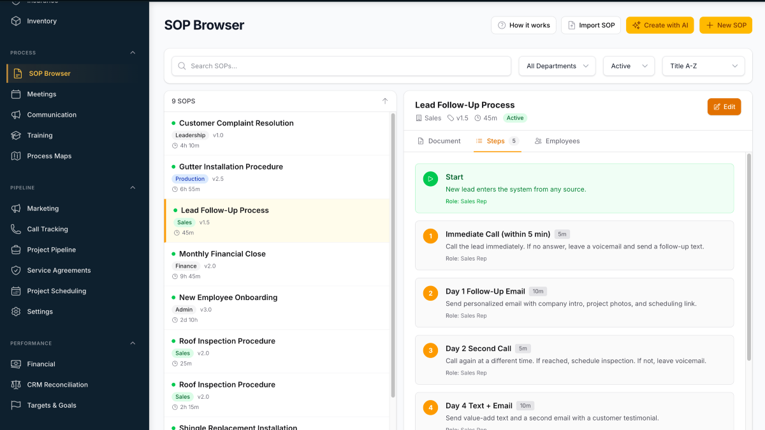Click the Edit button for Lead Follow-Up Process
Viewport: 765px width, 430px height.
[724, 106]
